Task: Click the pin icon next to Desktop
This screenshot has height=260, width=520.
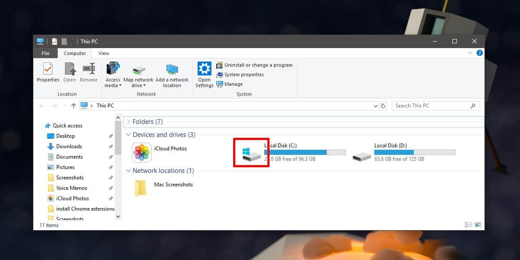Action: (x=110, y=136)
